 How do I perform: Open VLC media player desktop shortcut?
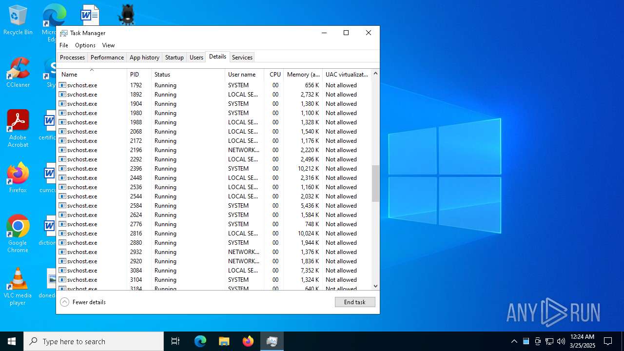(18, 287)
